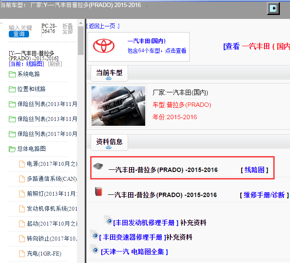
Task: Click document icon beside 前照灯(2013年11月)
Action: point(22,194)
